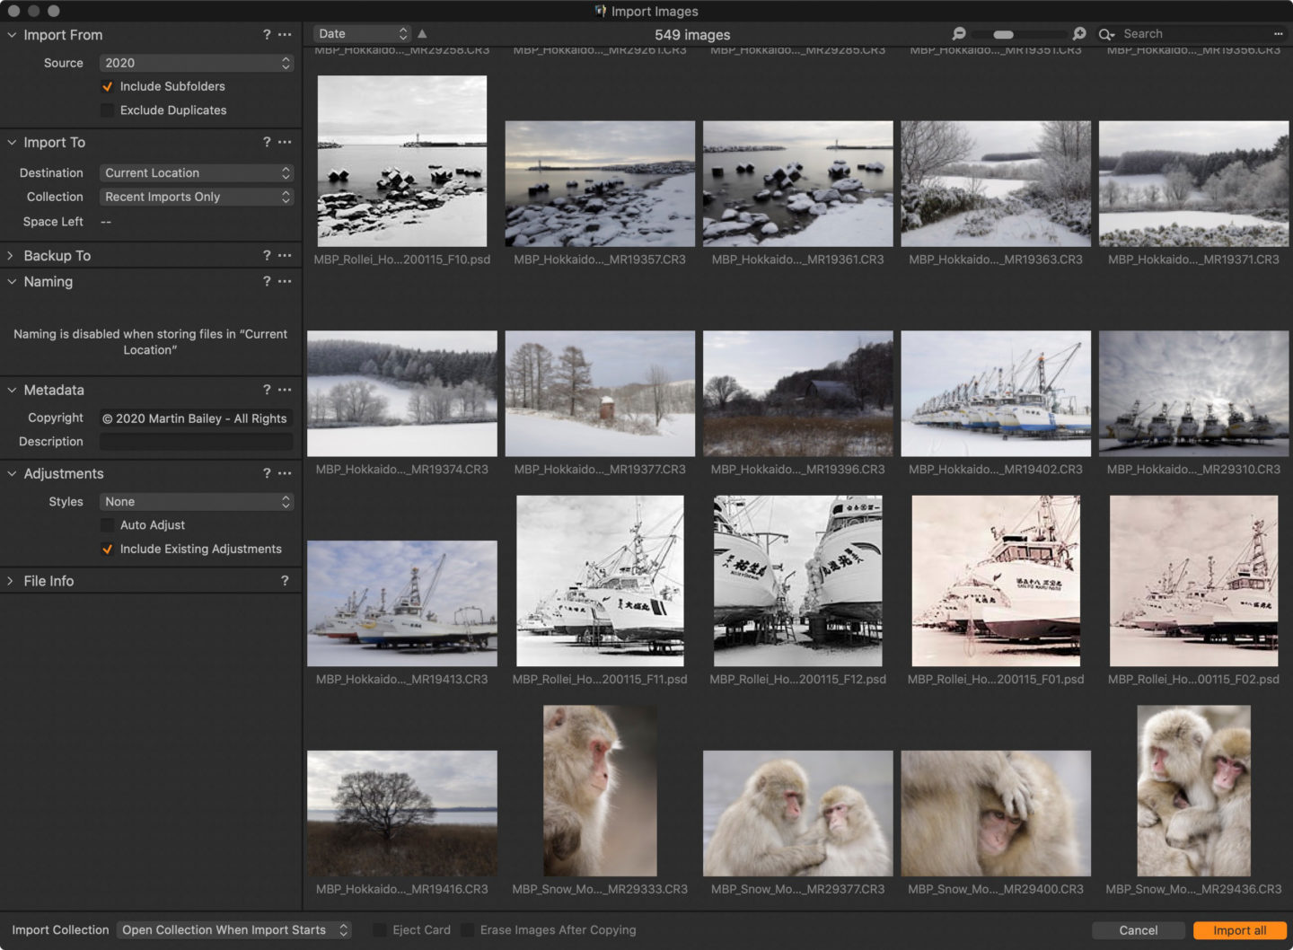Click the Import all button
This screenshot has width=1293, height=950.
[1239, 930]
